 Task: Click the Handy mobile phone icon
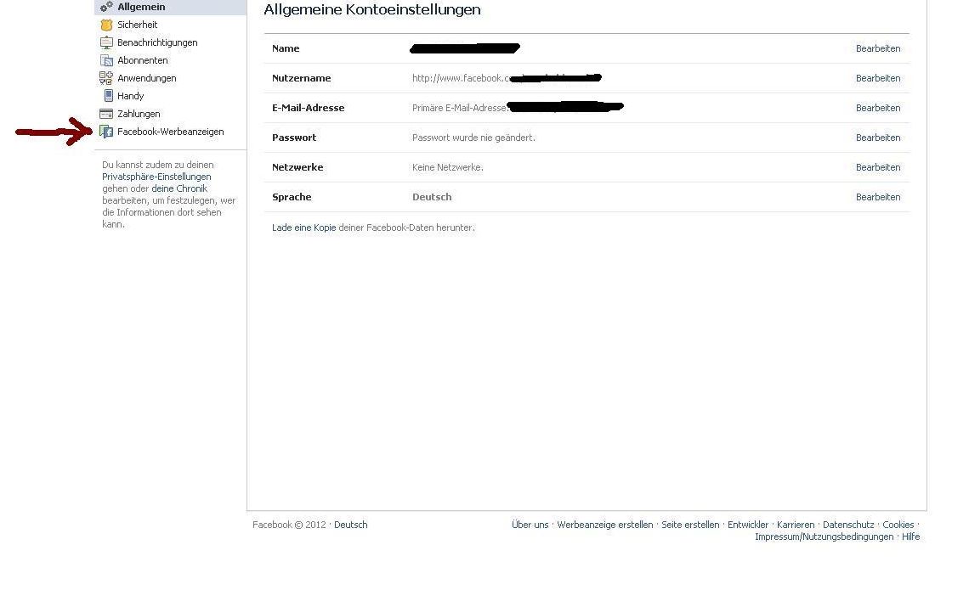coord(107,96)
